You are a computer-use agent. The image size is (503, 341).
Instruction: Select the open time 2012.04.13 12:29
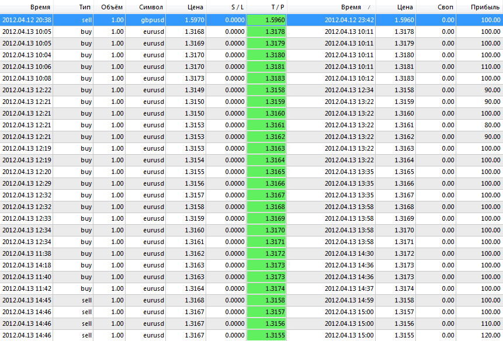[x=27, y=183]
